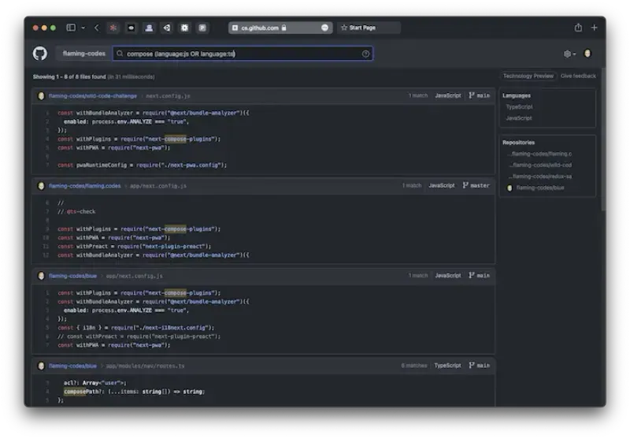The width and height of the screenshot is (630, 439).
Task: Open flaming-codes/wild-code-challenge repository link
Action: (x=93, y=96)
